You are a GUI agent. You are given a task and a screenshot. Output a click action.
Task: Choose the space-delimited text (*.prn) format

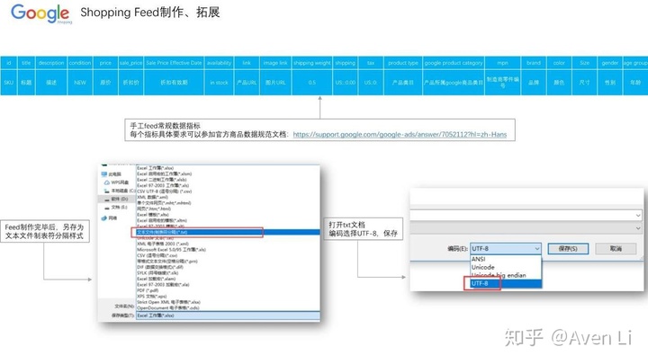167,262
